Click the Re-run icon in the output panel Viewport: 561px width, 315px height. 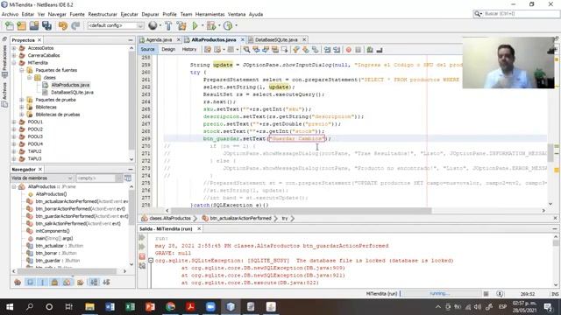(142, 237)
